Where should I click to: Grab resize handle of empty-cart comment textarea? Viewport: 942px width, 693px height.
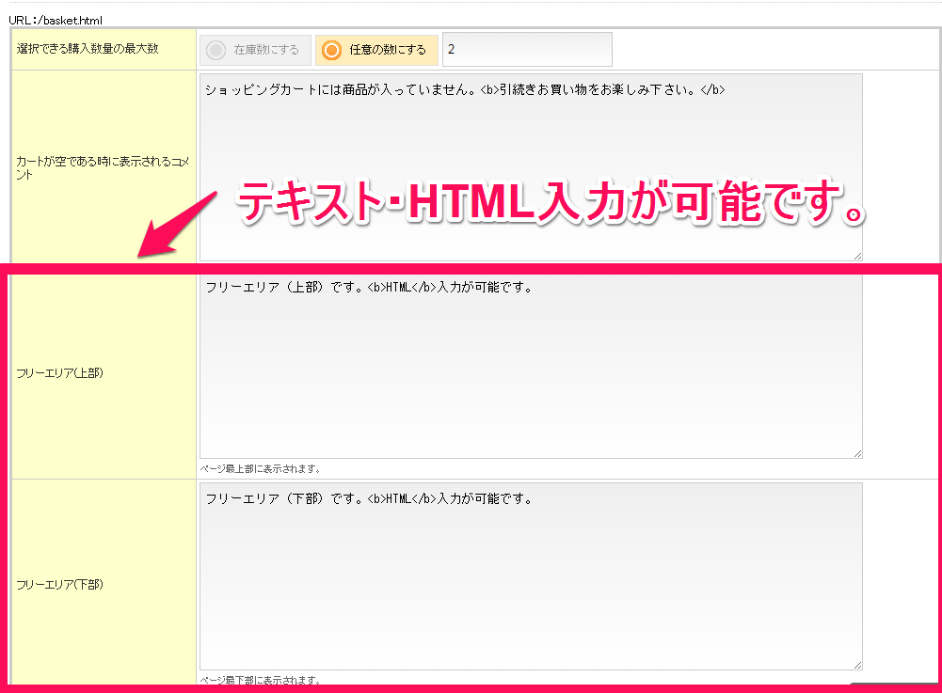click(x=857, y=255)
